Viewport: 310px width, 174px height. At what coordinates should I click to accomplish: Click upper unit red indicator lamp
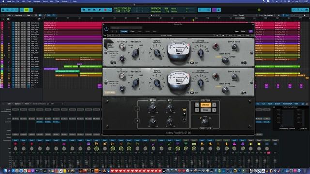point(216,46)
